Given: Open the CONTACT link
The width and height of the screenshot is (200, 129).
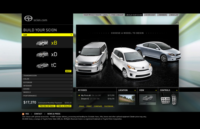Looking at the screenshot, I should click(38, 114).
